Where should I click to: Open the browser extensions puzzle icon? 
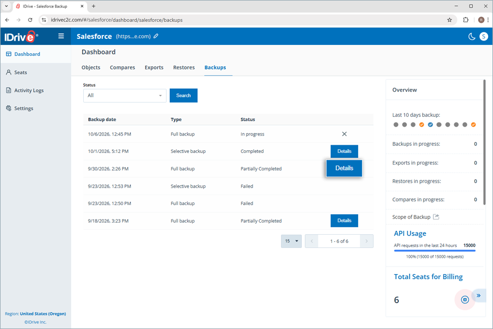coord(466,20)
